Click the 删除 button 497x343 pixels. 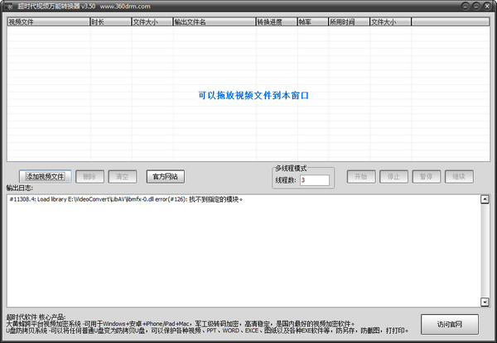point(91,176)
